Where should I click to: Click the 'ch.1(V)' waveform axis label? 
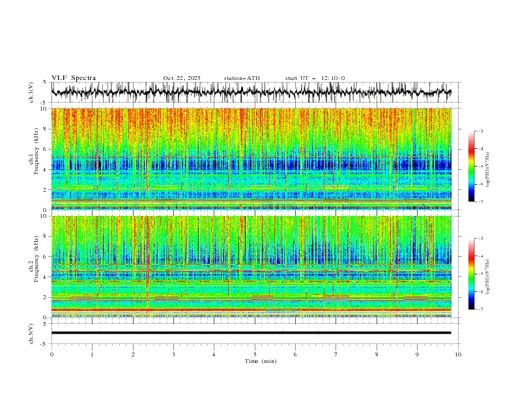click(31, 92)
